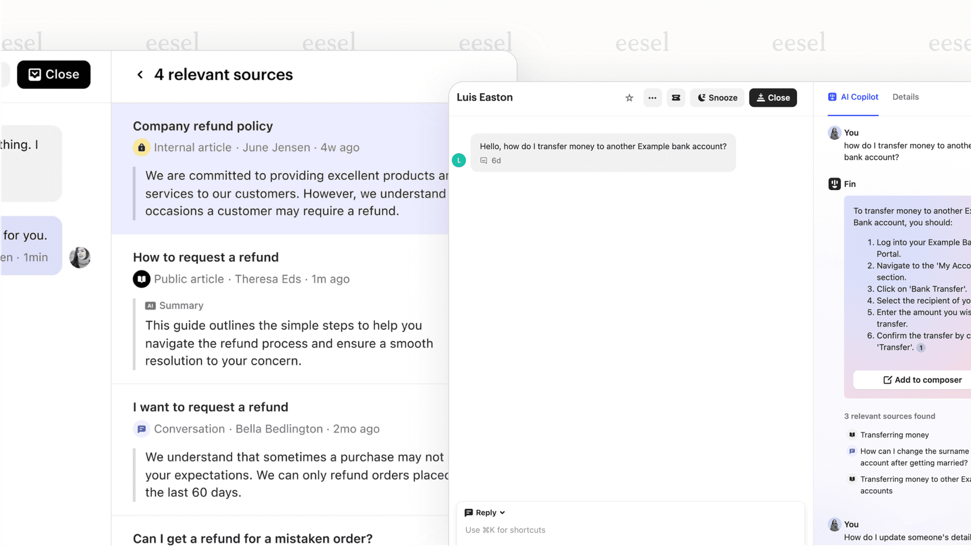
Task: Close the conversation with the Close button
Action: pyautogui.click(x=773, y=98)
